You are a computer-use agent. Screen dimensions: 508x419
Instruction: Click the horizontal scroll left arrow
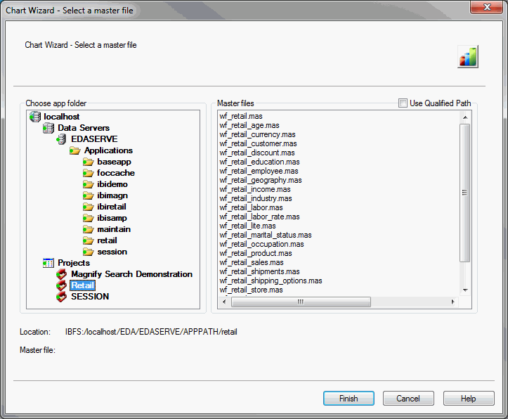point(224,302)
